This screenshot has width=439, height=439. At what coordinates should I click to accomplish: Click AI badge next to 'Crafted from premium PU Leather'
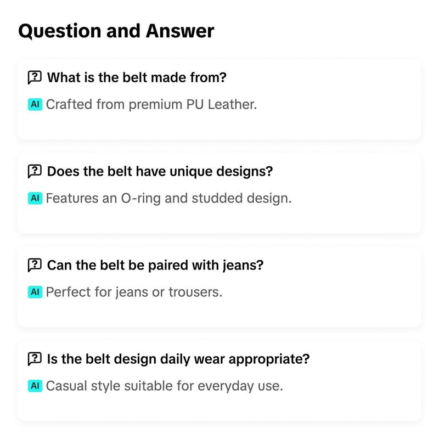coord(35,104)
